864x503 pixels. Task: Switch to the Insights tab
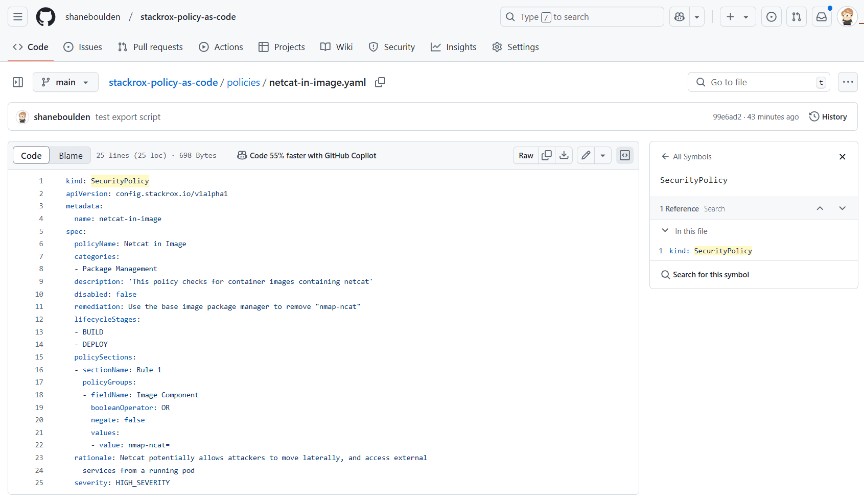point(454,47)
